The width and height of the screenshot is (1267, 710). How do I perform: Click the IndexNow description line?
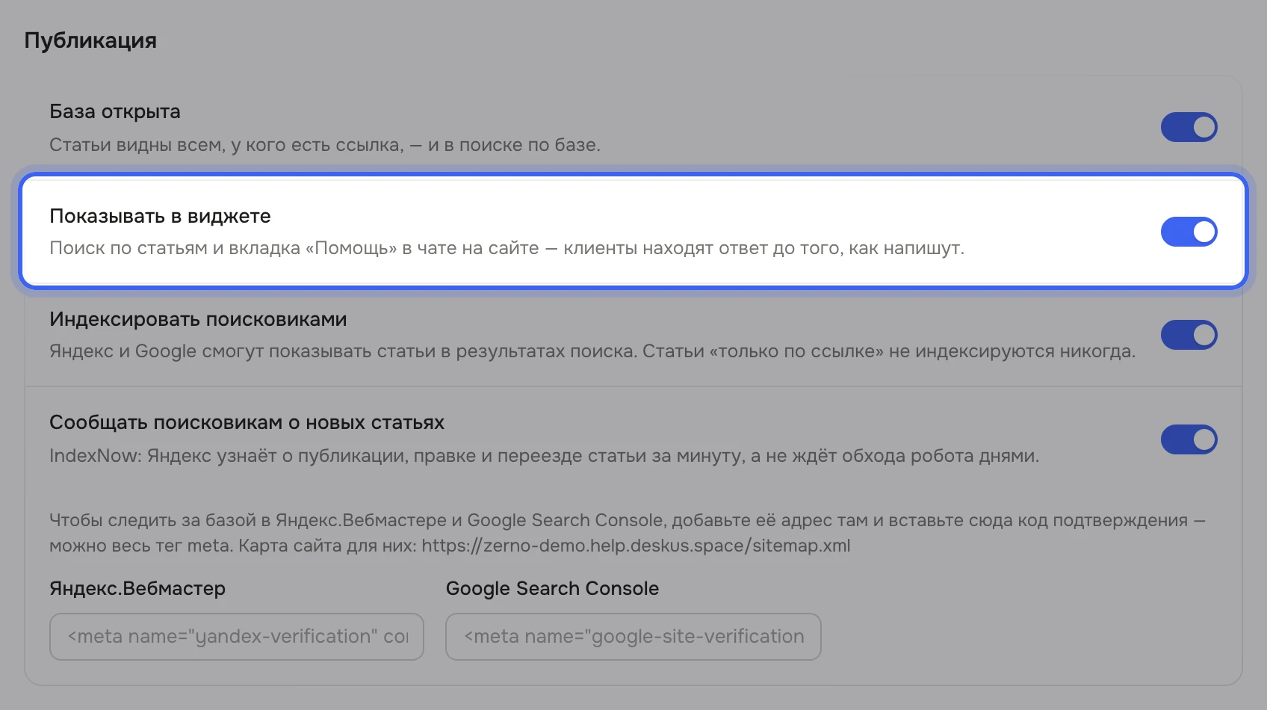tap(544, 456)
